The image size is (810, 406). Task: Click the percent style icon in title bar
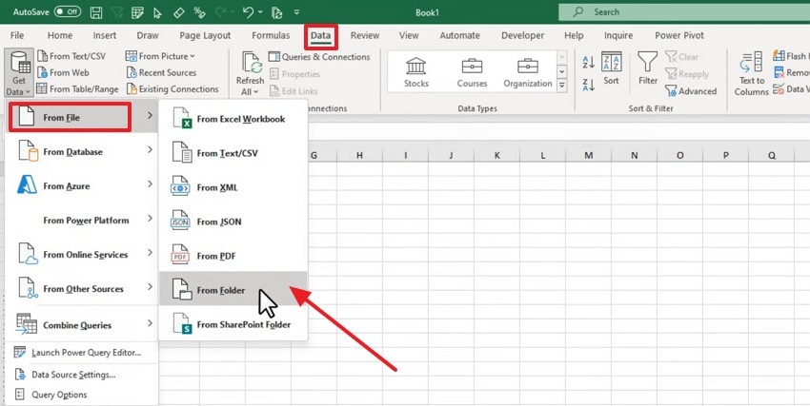pos(199,12)
